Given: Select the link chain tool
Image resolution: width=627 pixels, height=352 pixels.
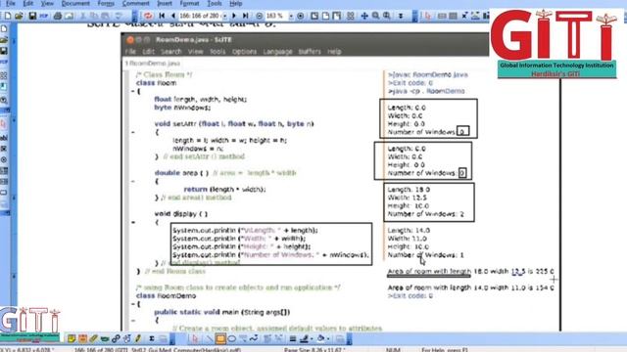Looking at the screenshot, I should [116, 339].
